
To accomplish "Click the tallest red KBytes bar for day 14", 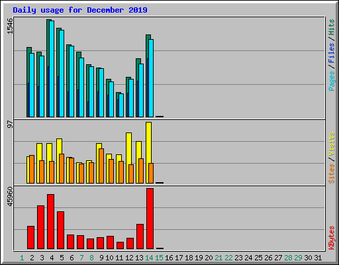I will [x=150, y=219].
